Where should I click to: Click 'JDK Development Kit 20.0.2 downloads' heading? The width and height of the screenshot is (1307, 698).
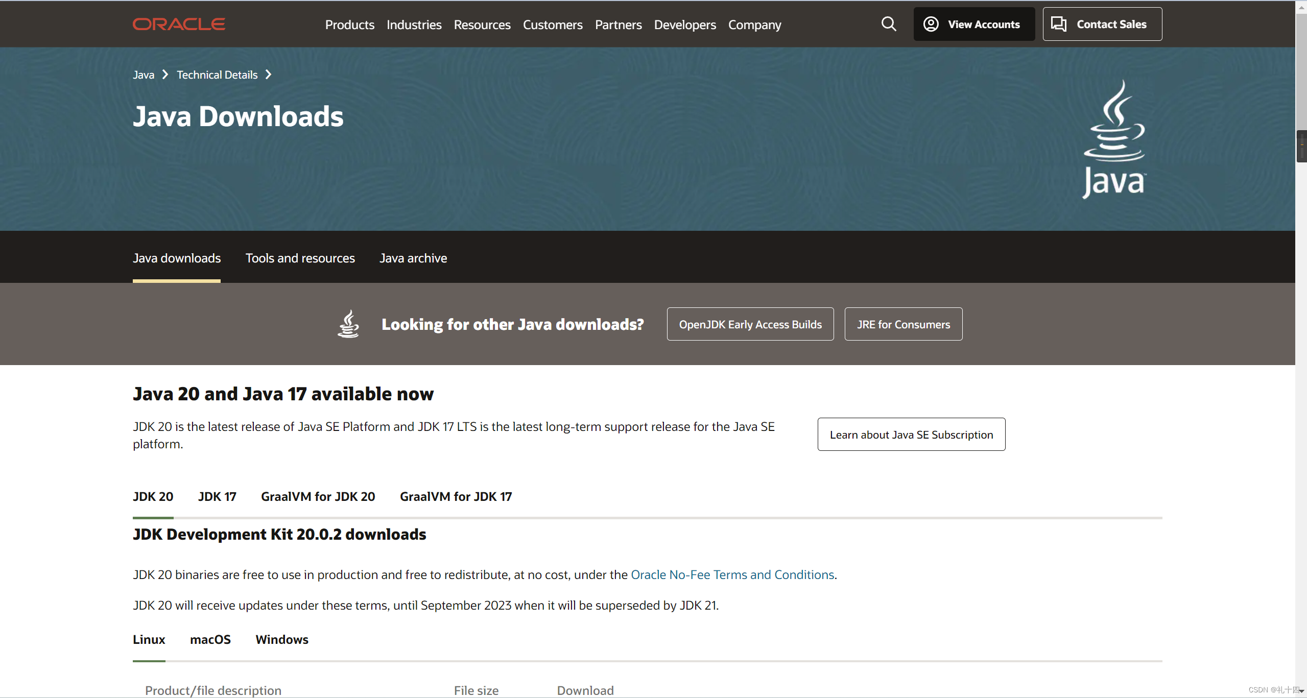click(279, 534)
